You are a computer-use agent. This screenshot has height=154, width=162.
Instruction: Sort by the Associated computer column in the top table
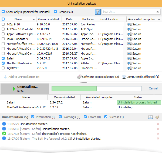pos(144,19)
